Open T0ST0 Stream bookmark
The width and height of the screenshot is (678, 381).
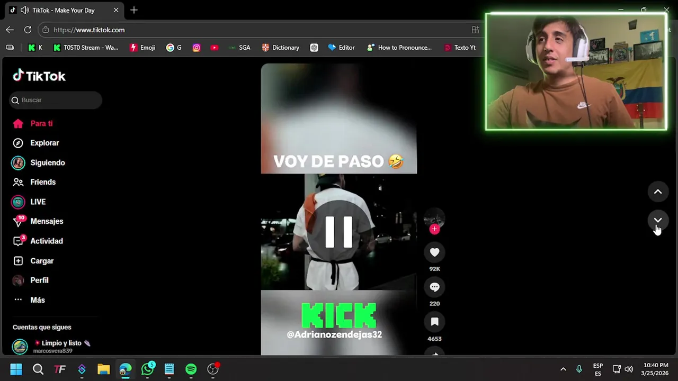click(86, 48)
